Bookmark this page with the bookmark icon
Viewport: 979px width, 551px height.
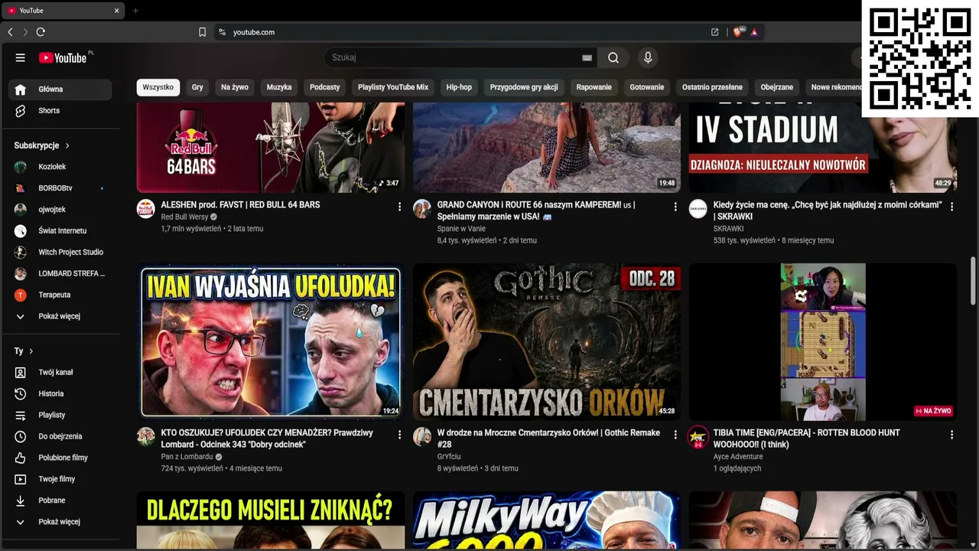point(202,32)
